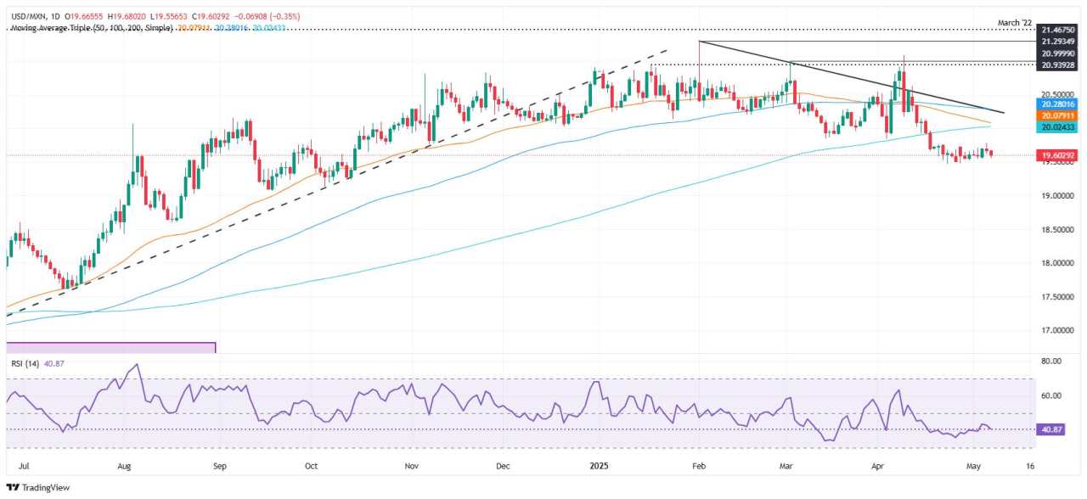Select the purple rectangle near 17.00000 level
Image resolution: width=1087 pixels, height=499 pixels.
click(111, 347)
